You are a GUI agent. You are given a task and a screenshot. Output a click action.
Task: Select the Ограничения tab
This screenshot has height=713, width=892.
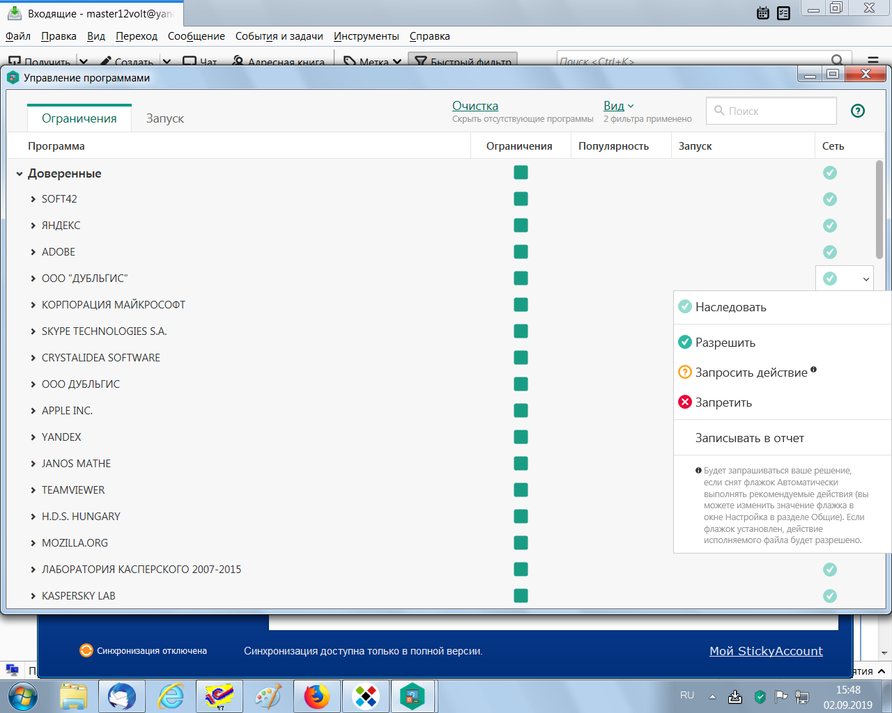pos(79,118)
